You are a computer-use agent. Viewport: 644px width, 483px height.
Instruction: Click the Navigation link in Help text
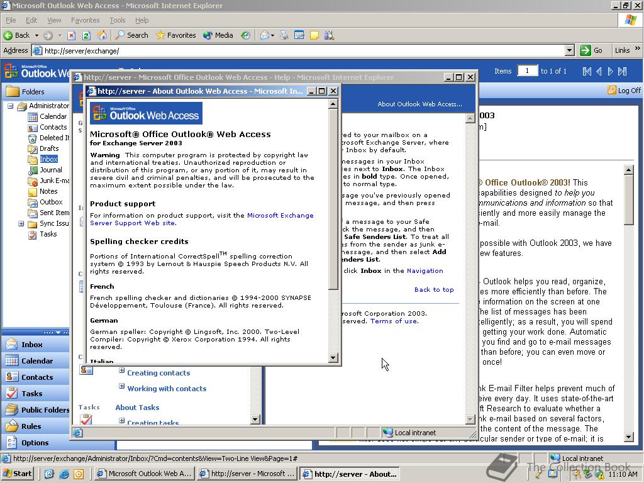pyautogui.click(x=425, y=270)
